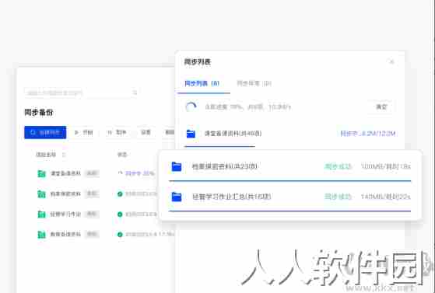
Task: Click the 140MB size and duration text
Action: point(386,197)
